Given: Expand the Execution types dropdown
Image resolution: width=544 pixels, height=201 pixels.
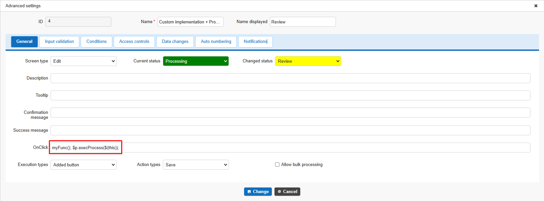Looking at the screenshot, I should [84, 165].
